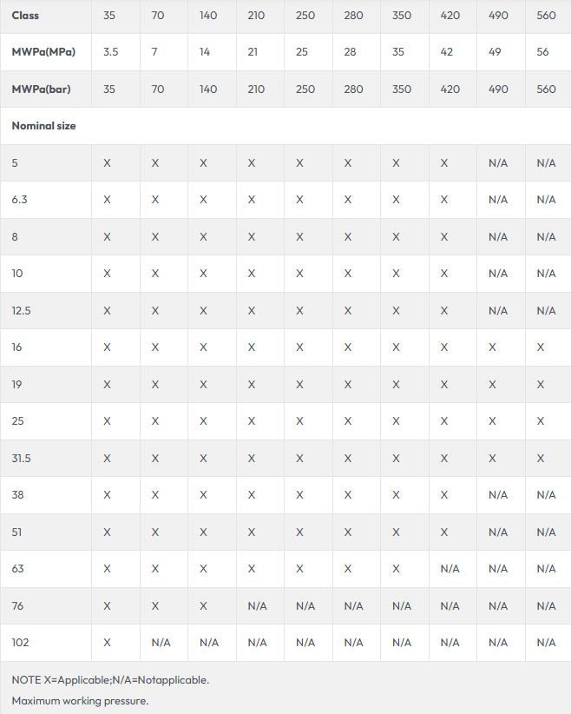Select the X cell for size 102, class 35
The image size is (571, 714).
pyautogui.click(x=107, y=643)
